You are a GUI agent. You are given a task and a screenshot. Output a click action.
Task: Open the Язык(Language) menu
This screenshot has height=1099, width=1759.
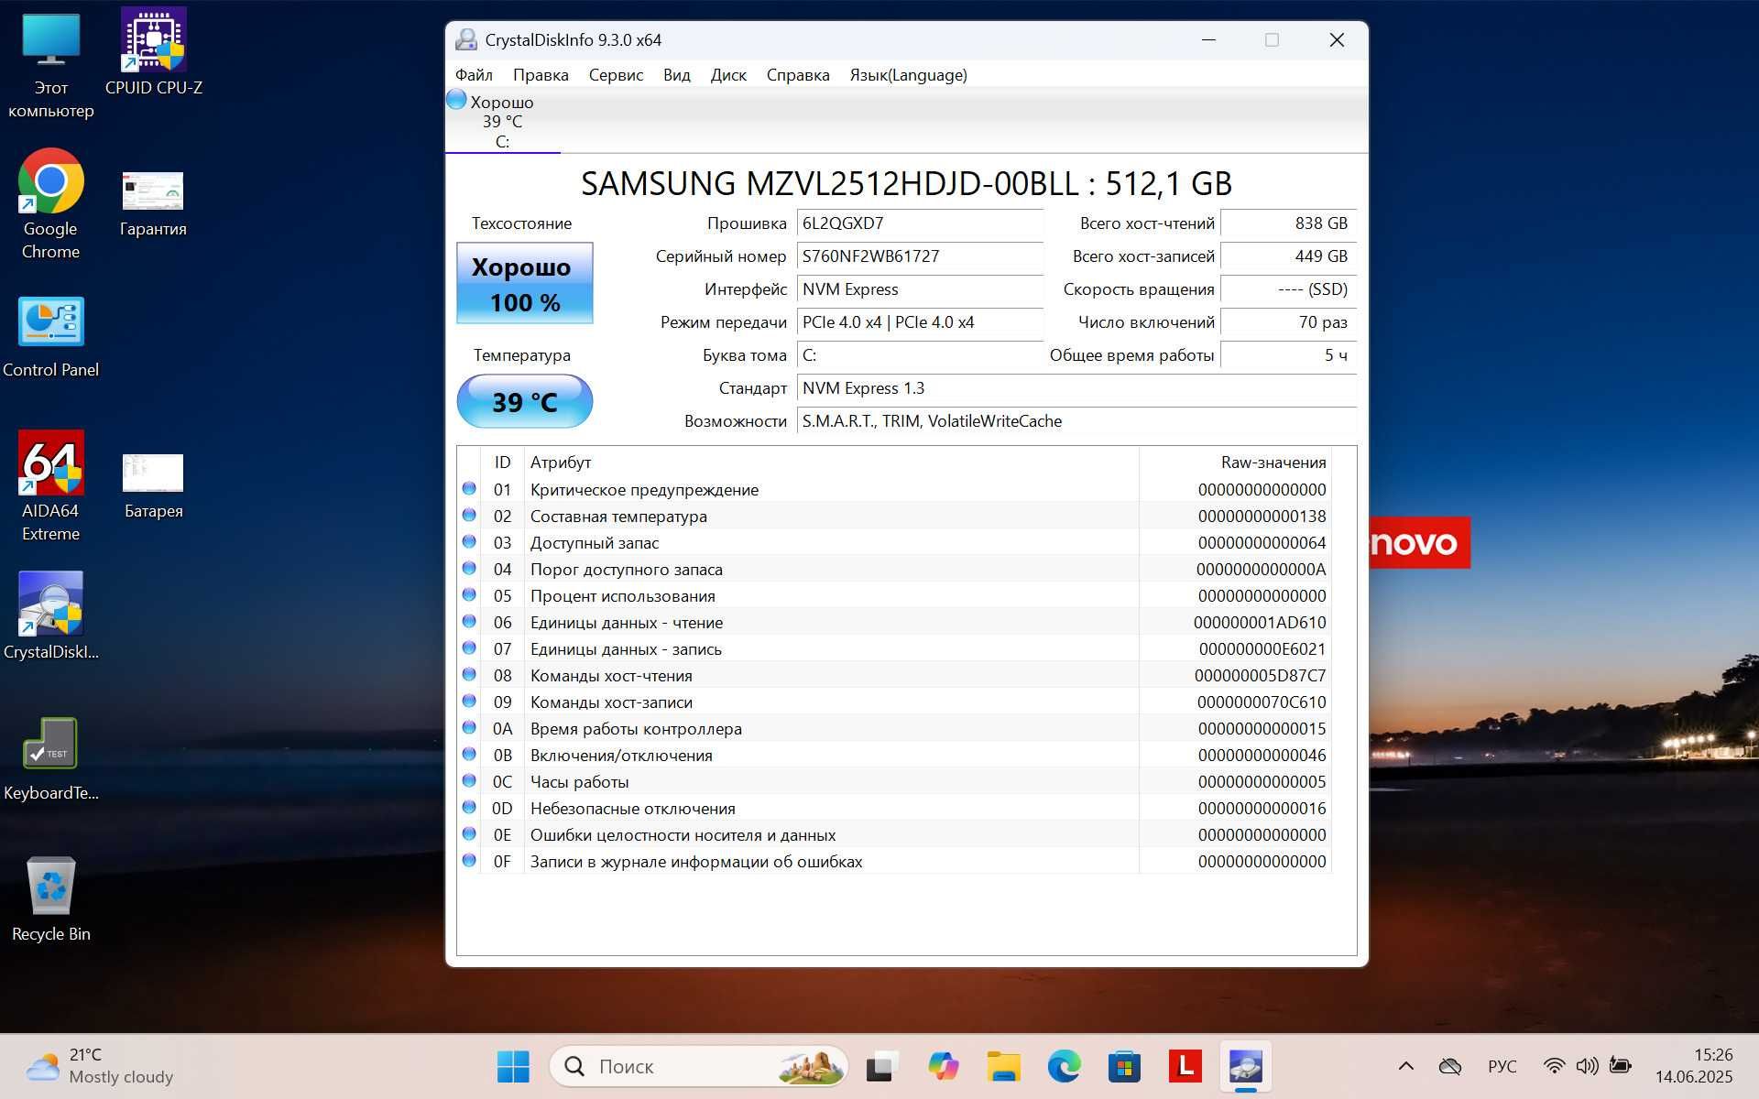click(908, 75)
